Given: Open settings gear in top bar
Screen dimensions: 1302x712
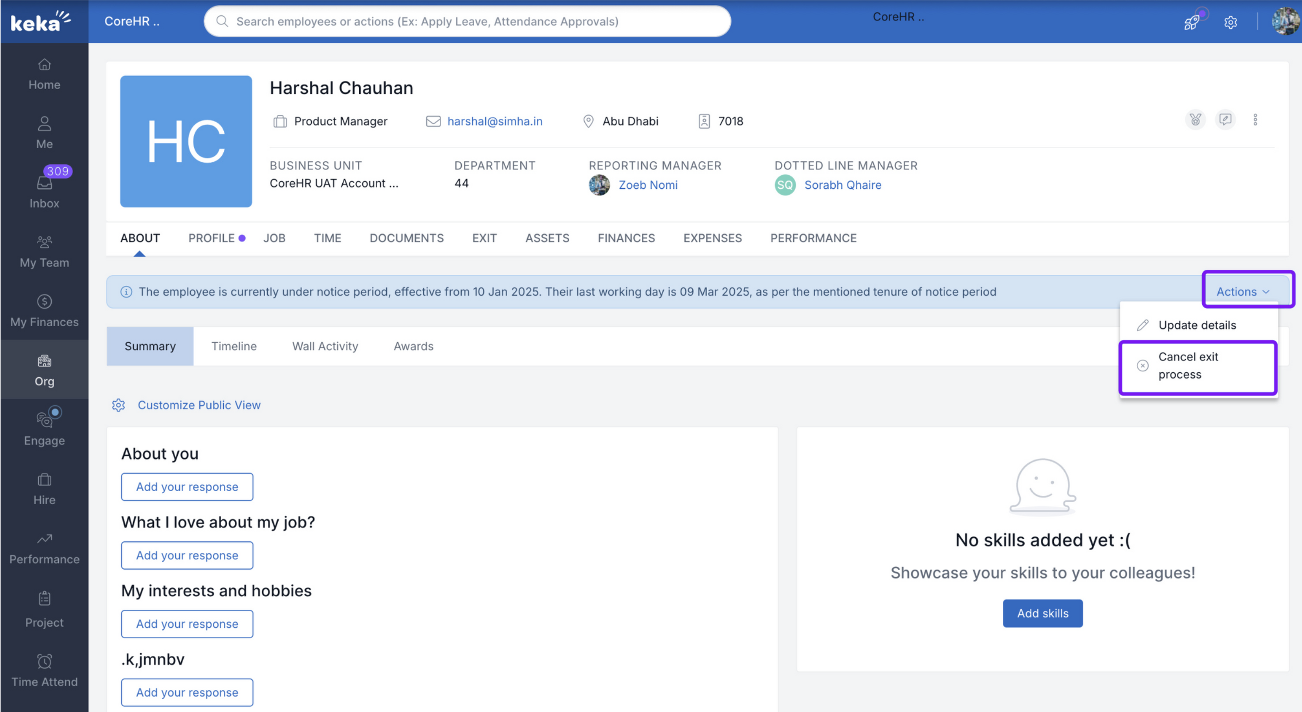Looking at the screenshot, I should [1230, 23].
